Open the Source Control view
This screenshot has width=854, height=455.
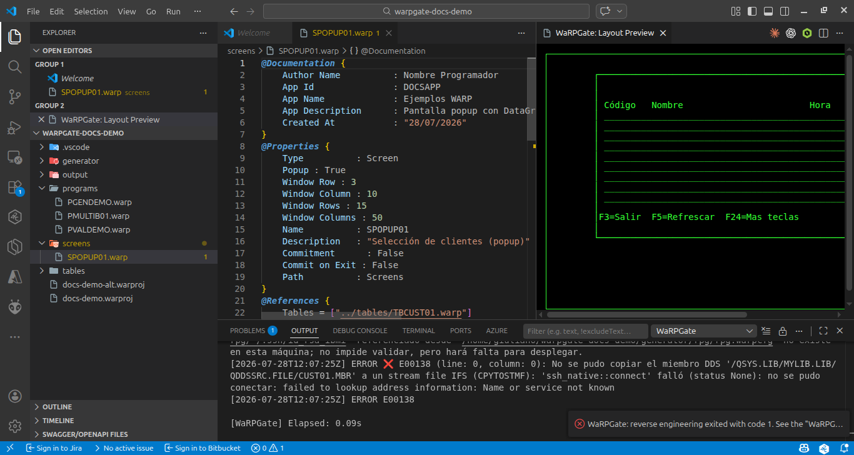[x=15, y=96]
